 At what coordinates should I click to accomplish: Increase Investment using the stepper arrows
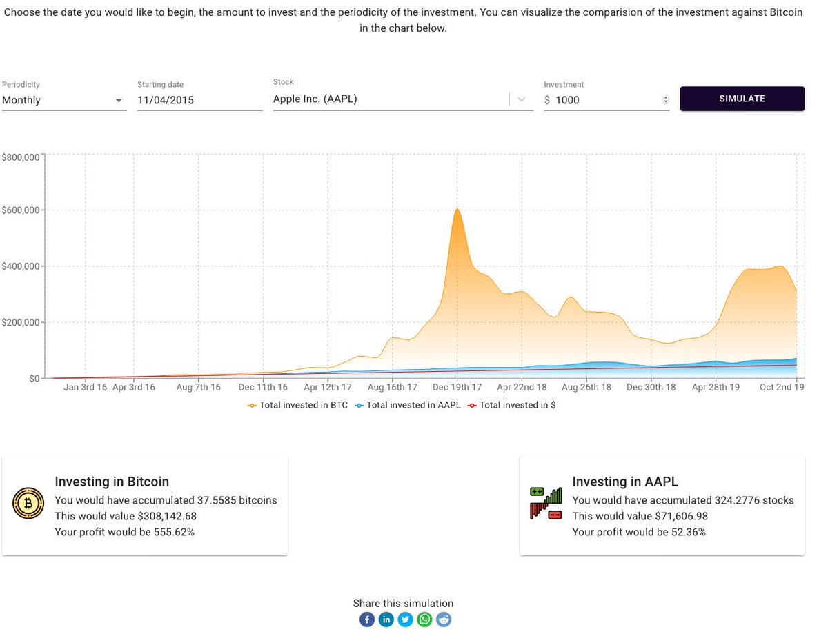pyautogui.click(x=664, y=99)
